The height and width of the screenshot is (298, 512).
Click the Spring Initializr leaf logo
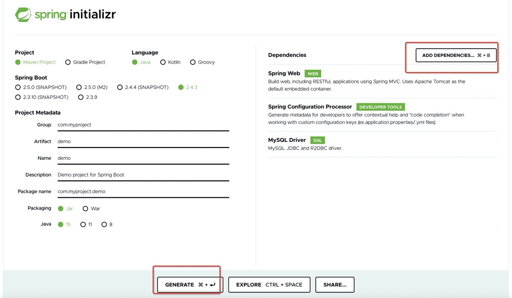[23, 15]
